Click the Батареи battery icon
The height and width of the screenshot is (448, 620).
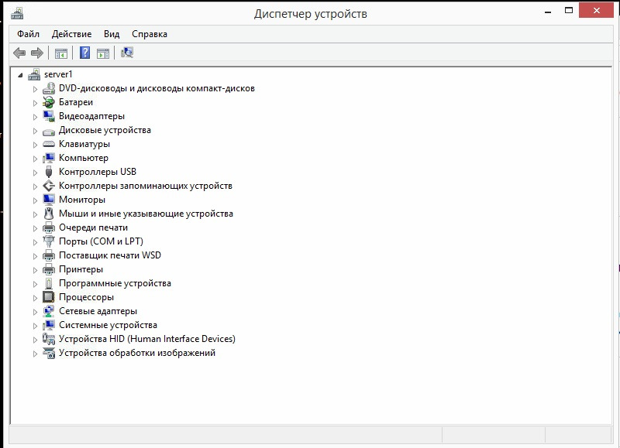click(49, 102)
